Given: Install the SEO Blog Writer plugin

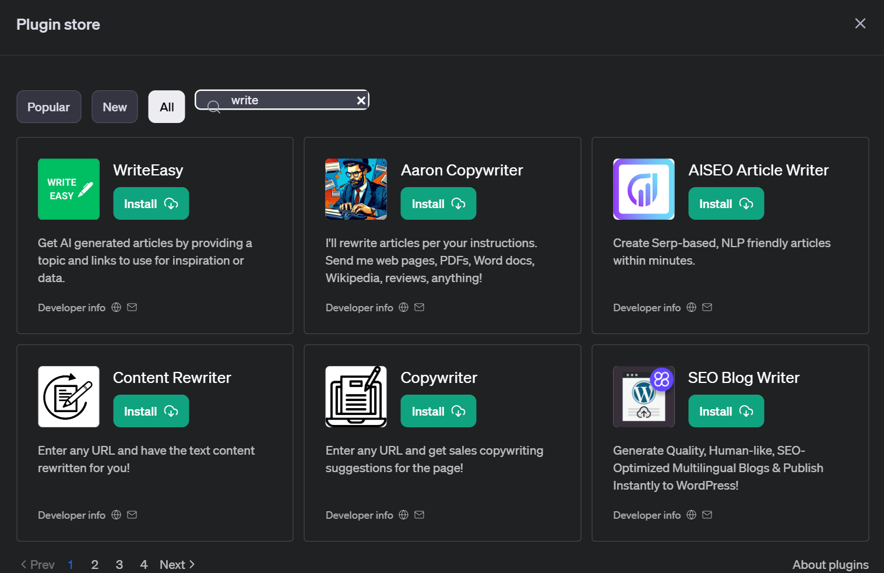Looking at the screenshot, I should (x=725, y=411).
